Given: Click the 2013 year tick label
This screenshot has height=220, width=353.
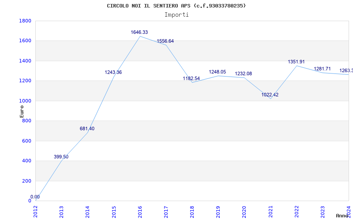Looking at the screenshot, I should pyautogui.click(x=61, y=211).
